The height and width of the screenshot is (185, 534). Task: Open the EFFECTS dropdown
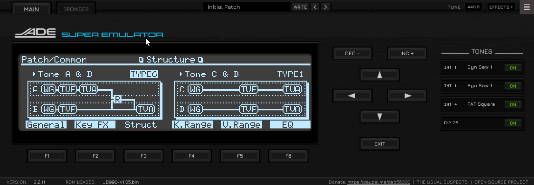click(501, 7)
